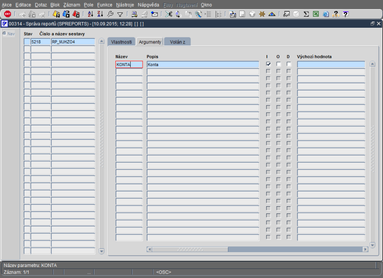Toggle the Stav box of report 5218

(x=27, y=42)
